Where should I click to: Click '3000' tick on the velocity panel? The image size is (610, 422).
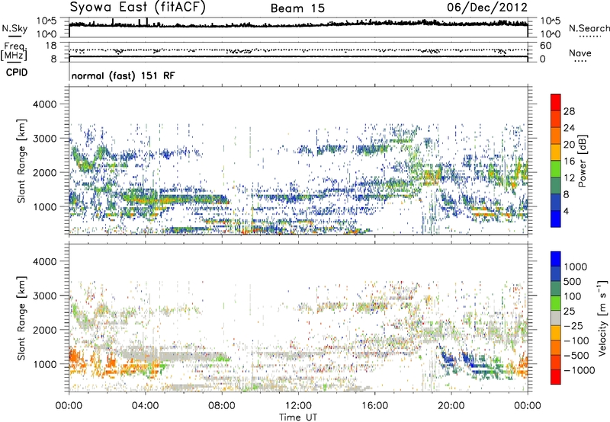click(x=45, y=296)
